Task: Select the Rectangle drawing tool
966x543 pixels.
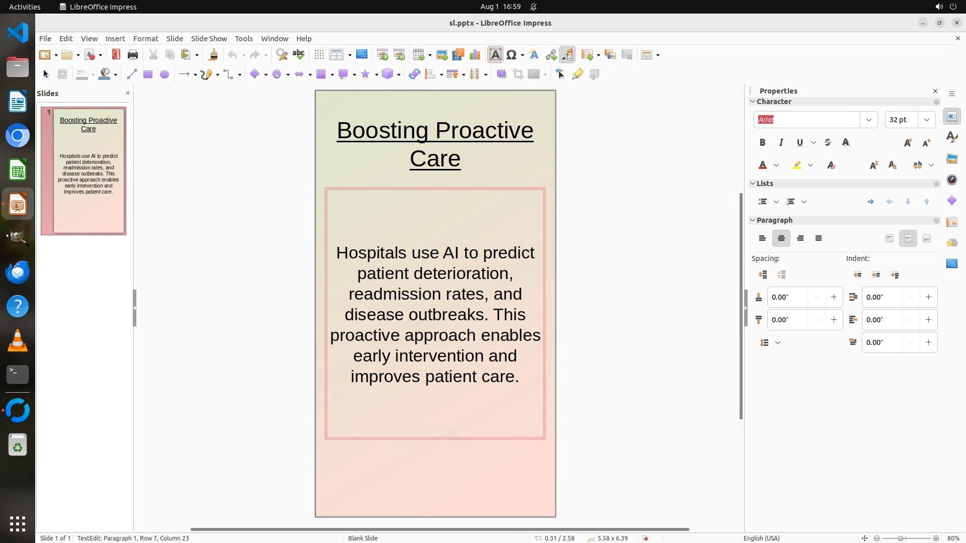Action: click(x=147, y=74)
